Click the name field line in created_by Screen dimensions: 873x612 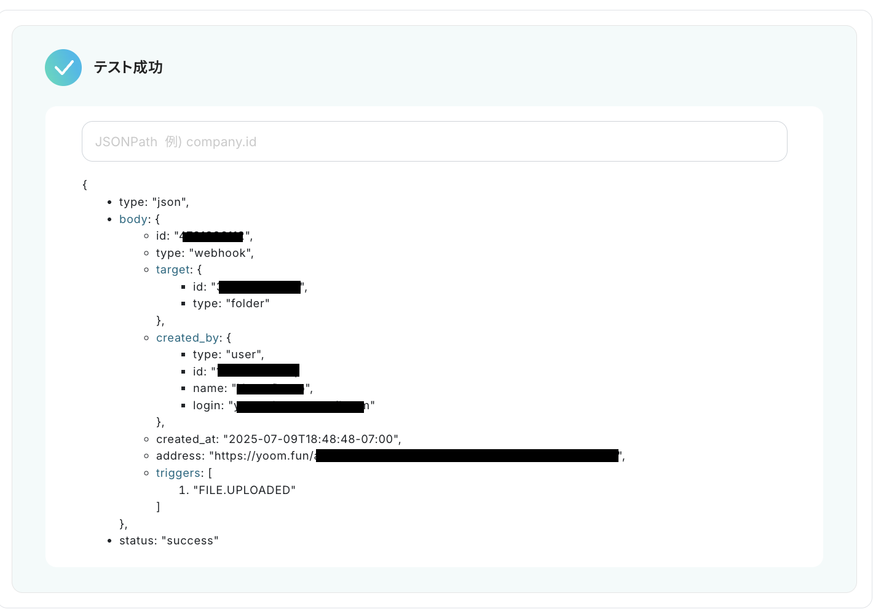[253, 388]
